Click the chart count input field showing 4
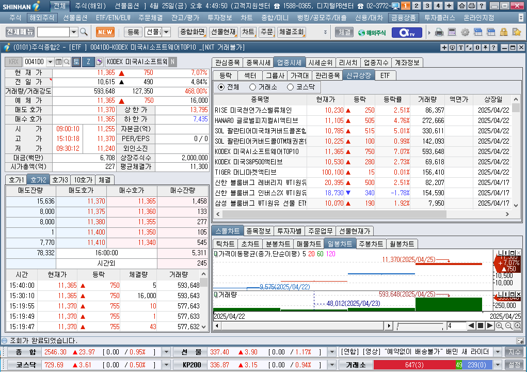 (x=456, y=326)
